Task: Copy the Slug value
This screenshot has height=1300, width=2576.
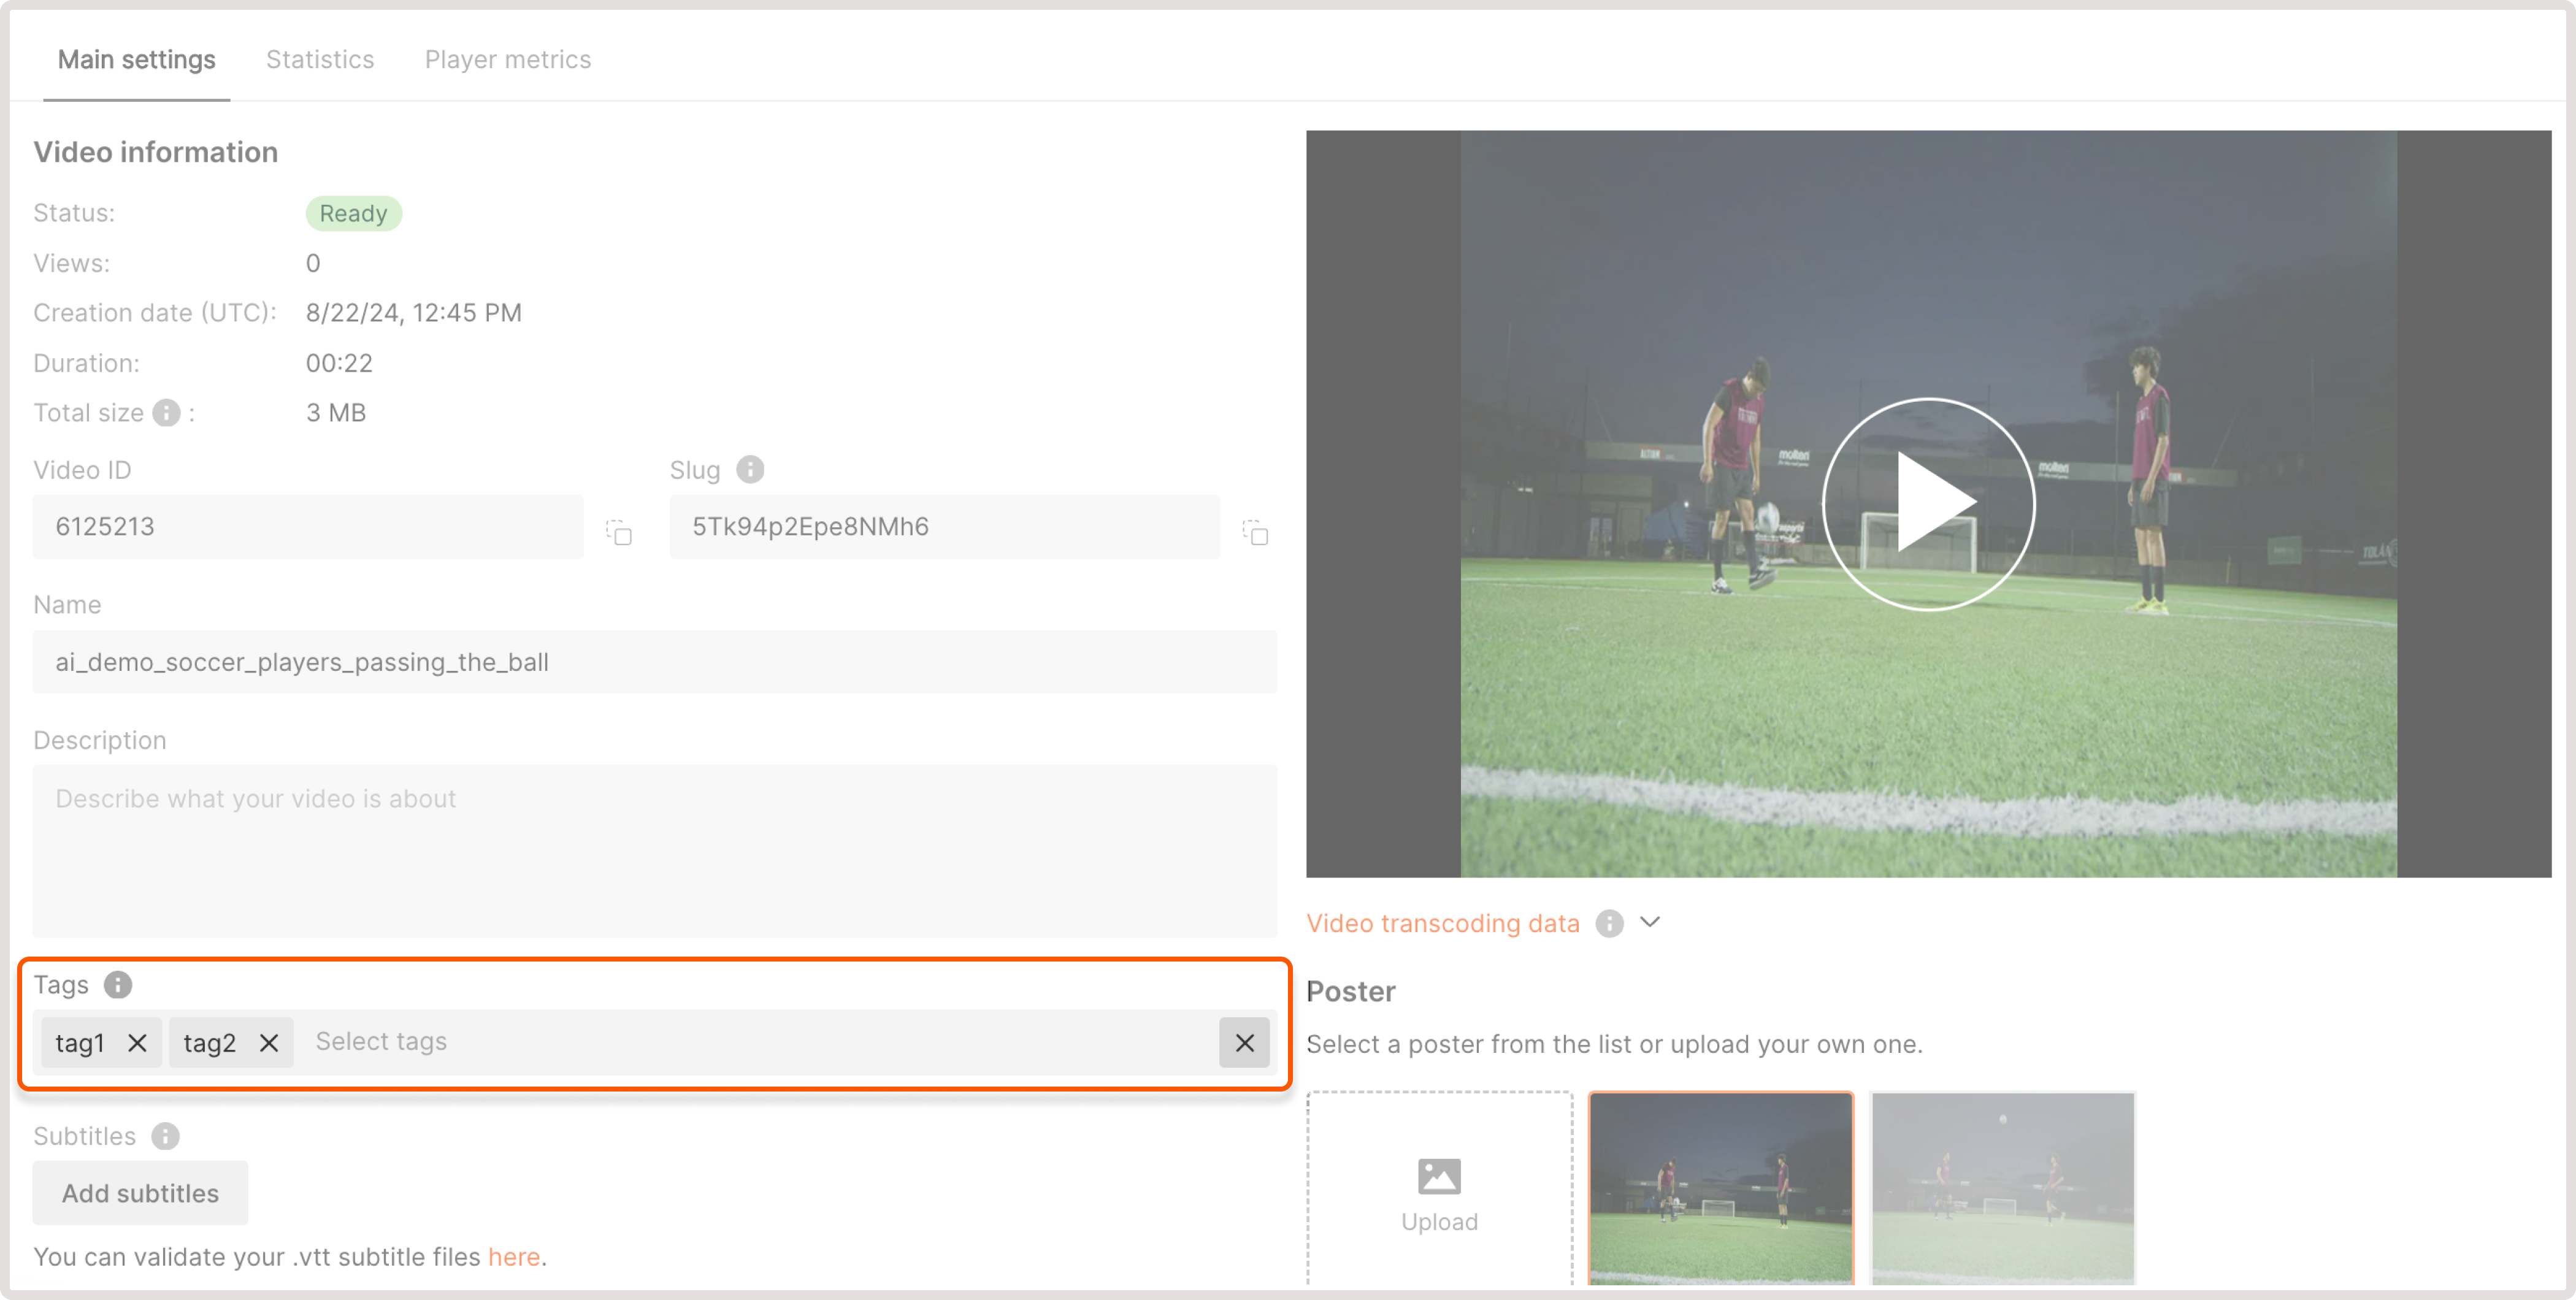Action: point(1255,532)
